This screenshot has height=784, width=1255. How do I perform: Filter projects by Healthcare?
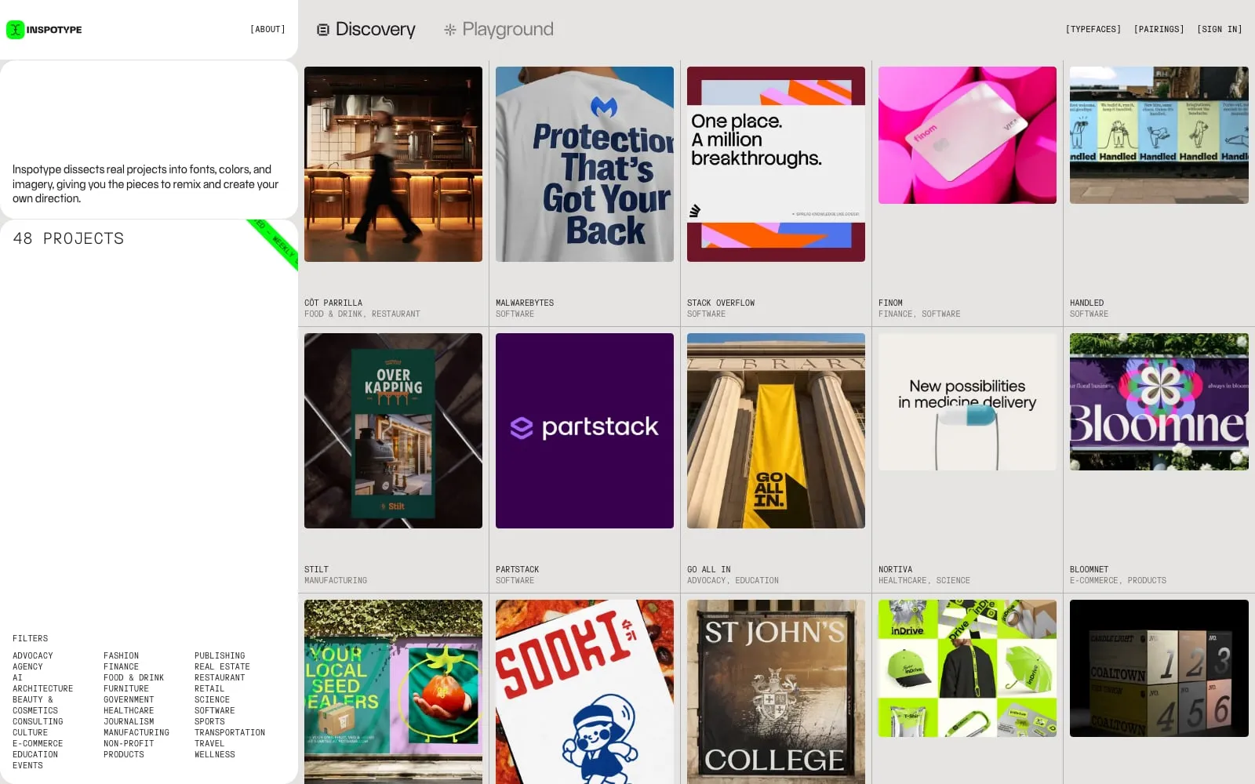coord(129,710)
